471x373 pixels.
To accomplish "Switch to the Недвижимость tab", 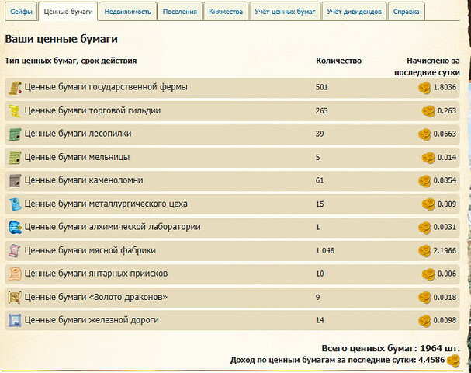I will coord(128,12).
